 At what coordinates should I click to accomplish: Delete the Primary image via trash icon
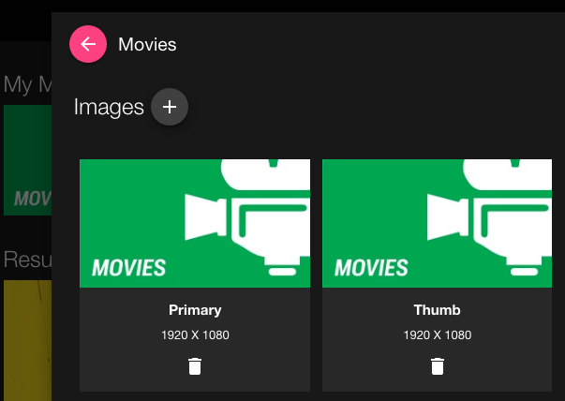[195, 366]
